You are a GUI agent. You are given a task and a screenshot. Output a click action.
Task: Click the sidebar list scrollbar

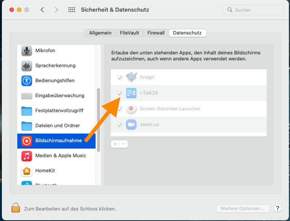(x=99, y=120)
